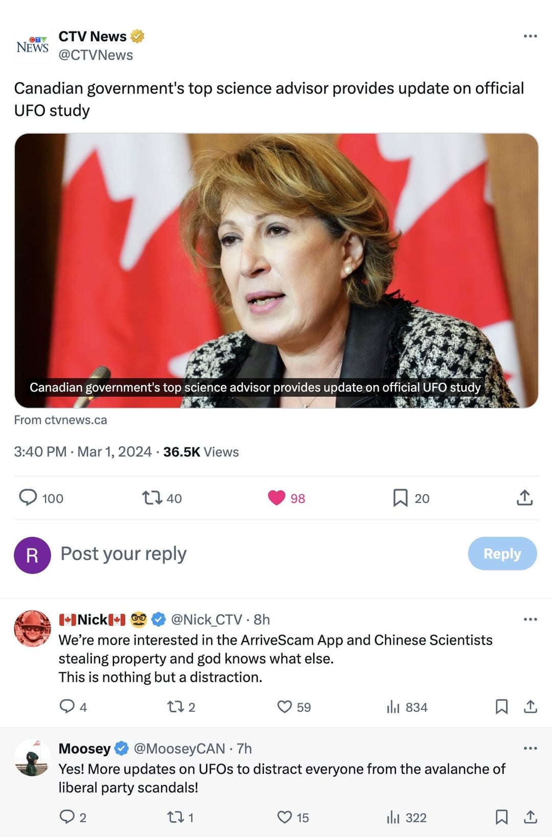Bookmark Moosey's reply
The image size is (552, 837).
pos(501,817)
